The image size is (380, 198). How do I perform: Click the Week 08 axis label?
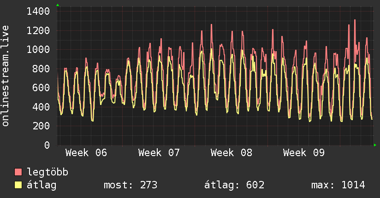[x=232, y=153]
